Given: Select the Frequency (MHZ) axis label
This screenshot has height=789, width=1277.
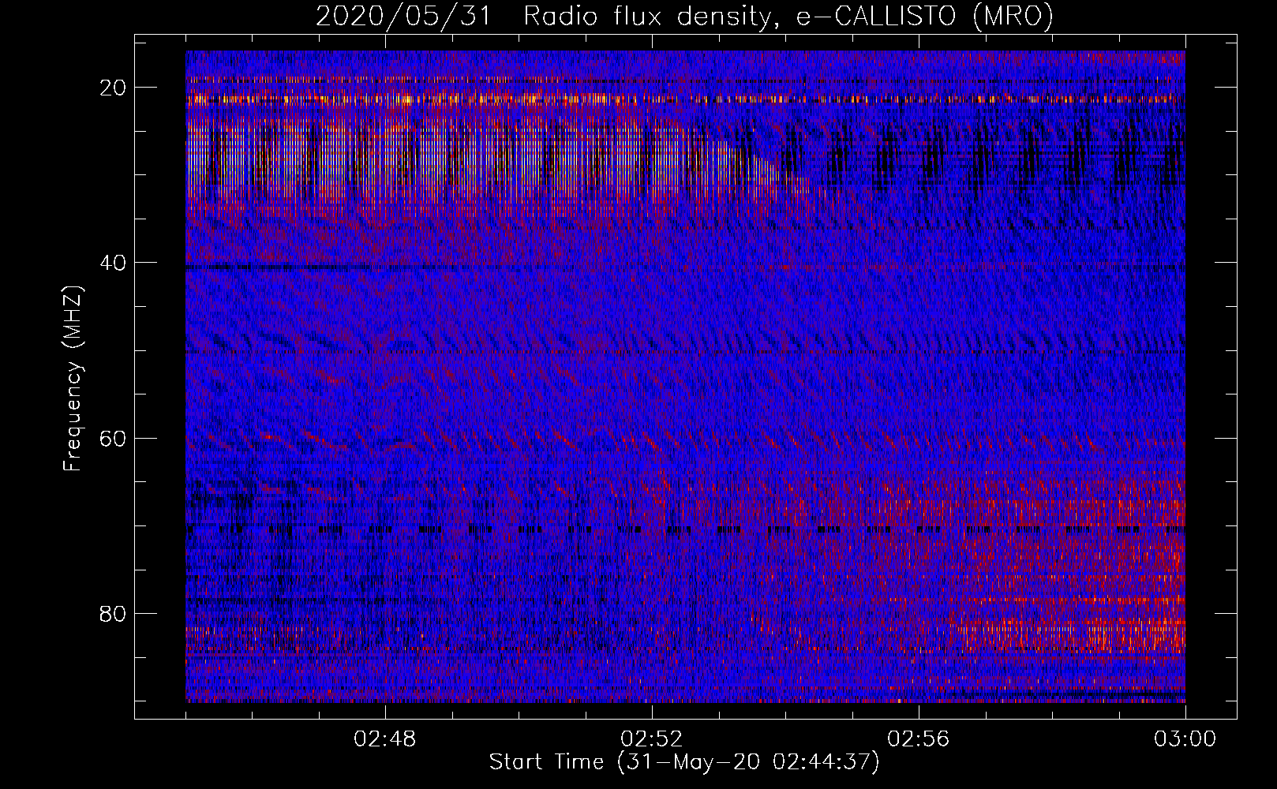Looking at the screenshot, I should 72,378.
